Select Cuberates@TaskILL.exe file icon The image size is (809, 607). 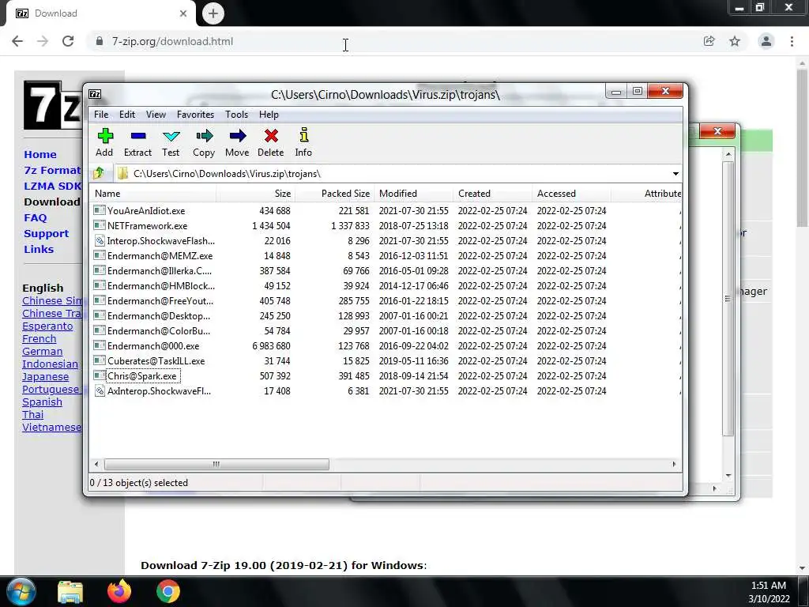click(x=99, y=360)
